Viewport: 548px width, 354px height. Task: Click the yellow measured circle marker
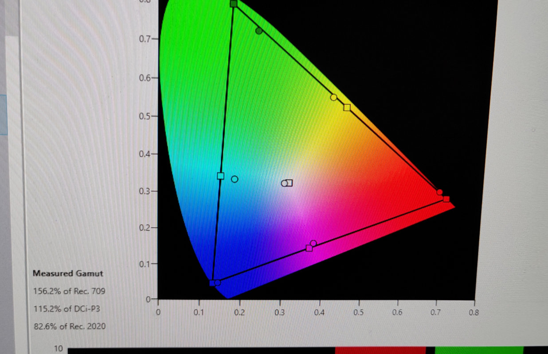pyautogui.click(x=334, y=97)
